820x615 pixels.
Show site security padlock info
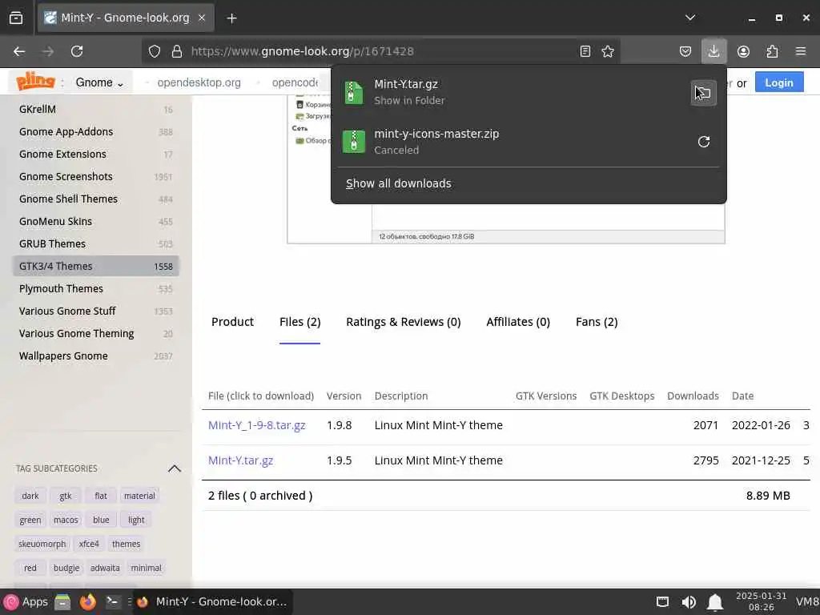coord(177,51)
